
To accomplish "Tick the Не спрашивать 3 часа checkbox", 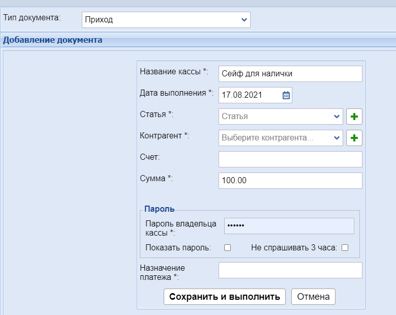I will point(345,248).
